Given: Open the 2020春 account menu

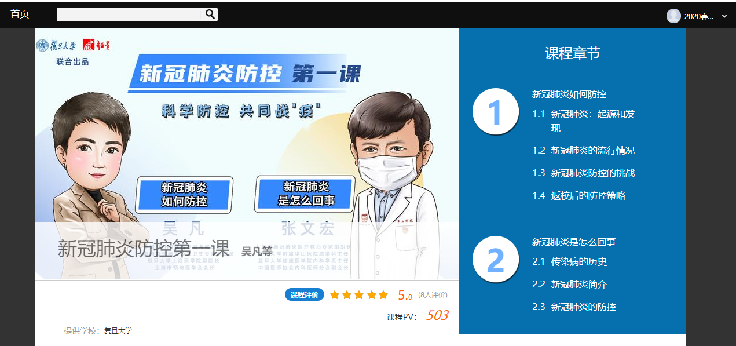Looking at the screenshot, I should pos(699,16).
